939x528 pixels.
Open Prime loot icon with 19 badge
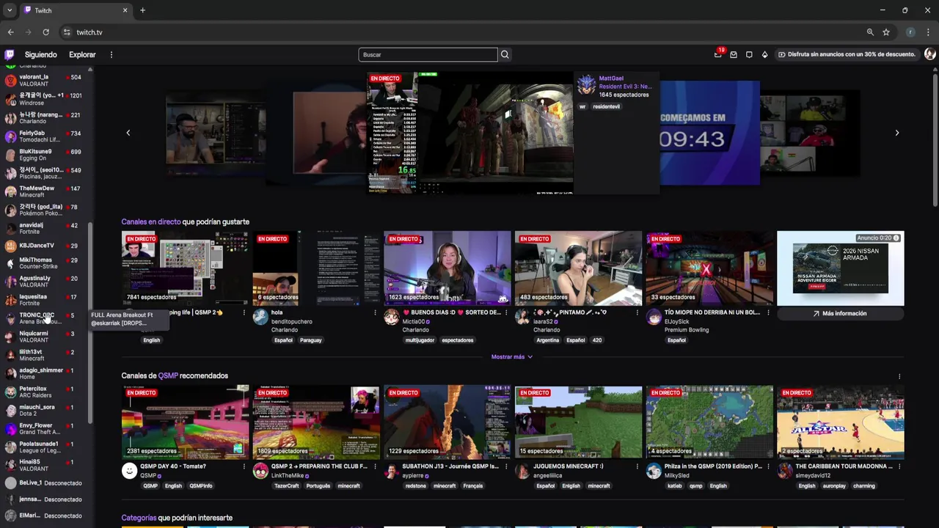(x=718, y=54)
